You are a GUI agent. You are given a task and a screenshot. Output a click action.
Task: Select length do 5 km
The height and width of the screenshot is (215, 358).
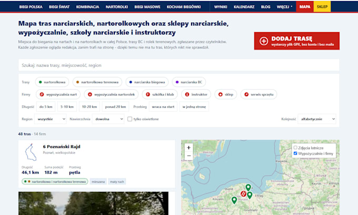[46, 107]
